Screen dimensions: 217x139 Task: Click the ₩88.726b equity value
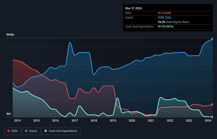pyautogui.click(x=164, y=17)
